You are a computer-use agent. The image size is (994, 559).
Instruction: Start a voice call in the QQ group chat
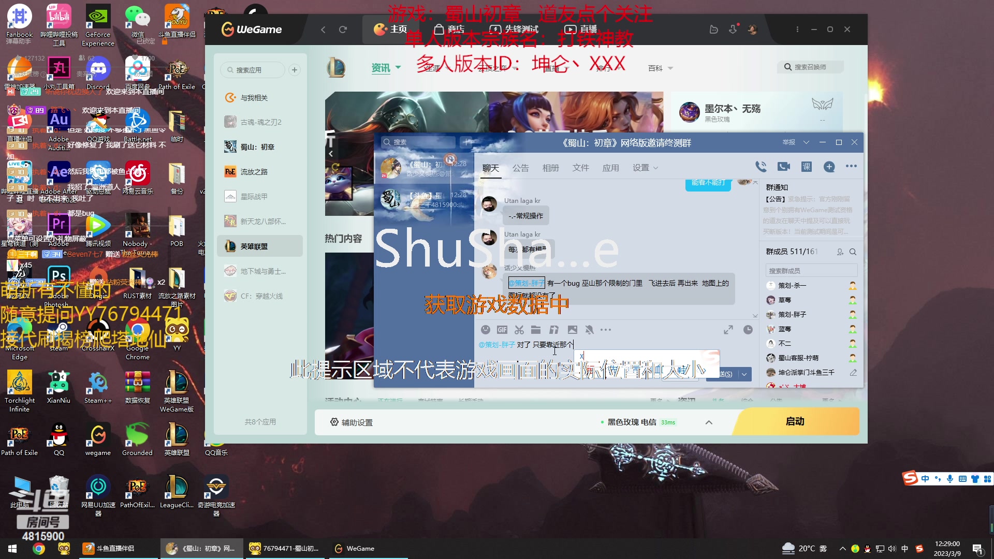(x=761, y=167)
